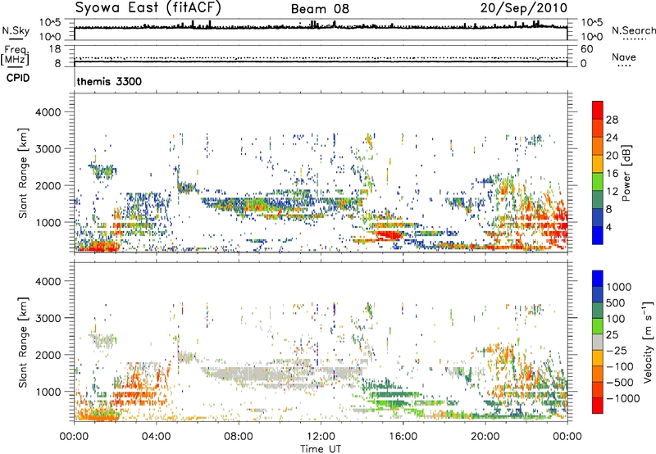Click the 'Beam 08' label

320,9
